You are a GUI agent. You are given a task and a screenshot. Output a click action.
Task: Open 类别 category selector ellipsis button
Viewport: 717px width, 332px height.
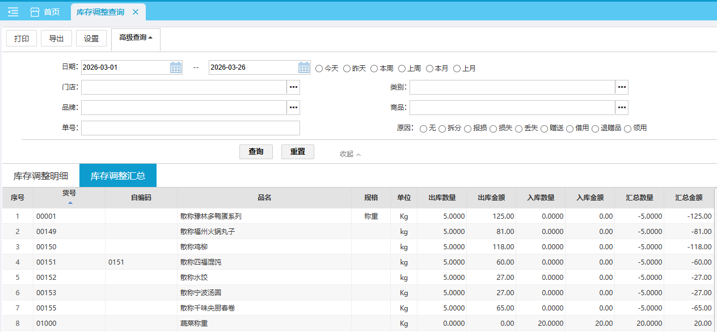pyautogui.click(x=622, y=87)
